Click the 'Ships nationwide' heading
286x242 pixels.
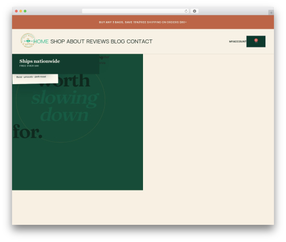(x=39, y=61)
